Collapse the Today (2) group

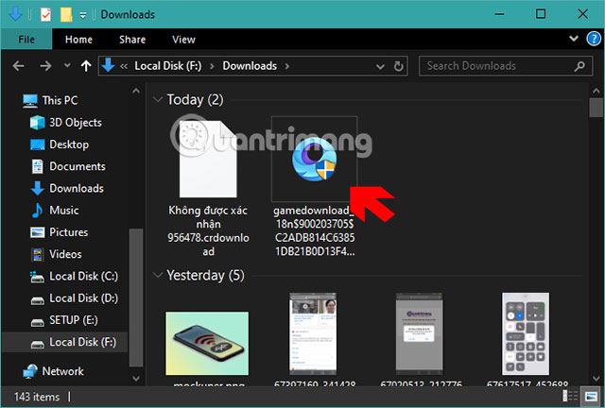pos(158,99)
